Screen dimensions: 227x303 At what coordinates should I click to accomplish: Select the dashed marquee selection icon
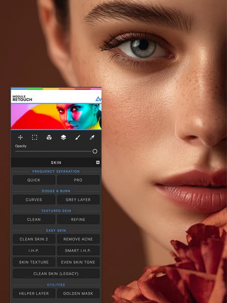pyautogui.click(x=34, y=137)
